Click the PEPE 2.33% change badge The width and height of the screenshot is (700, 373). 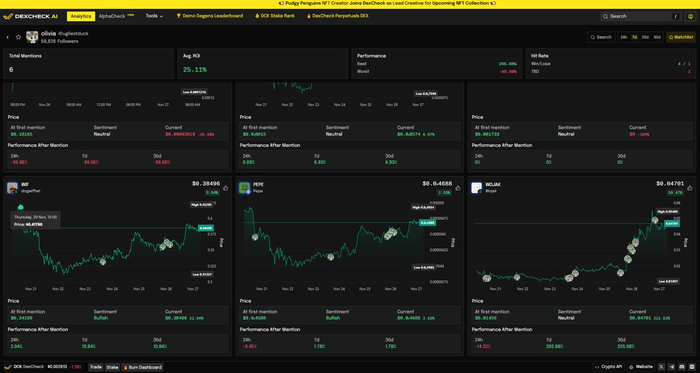tap(445, 193)
